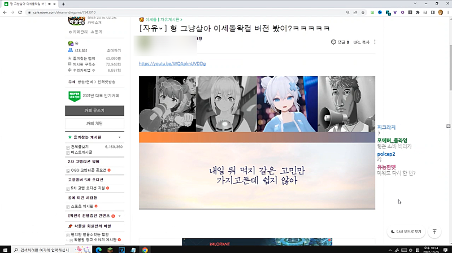
Task: Click the blue round extension icon
Action: coord(380,12)
